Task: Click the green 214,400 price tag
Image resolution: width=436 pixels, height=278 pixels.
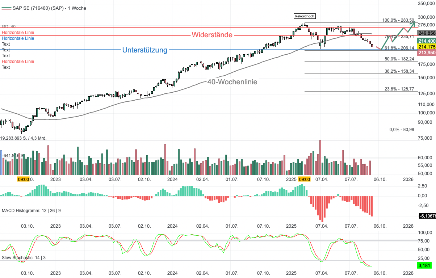Action: pos(427,41)
